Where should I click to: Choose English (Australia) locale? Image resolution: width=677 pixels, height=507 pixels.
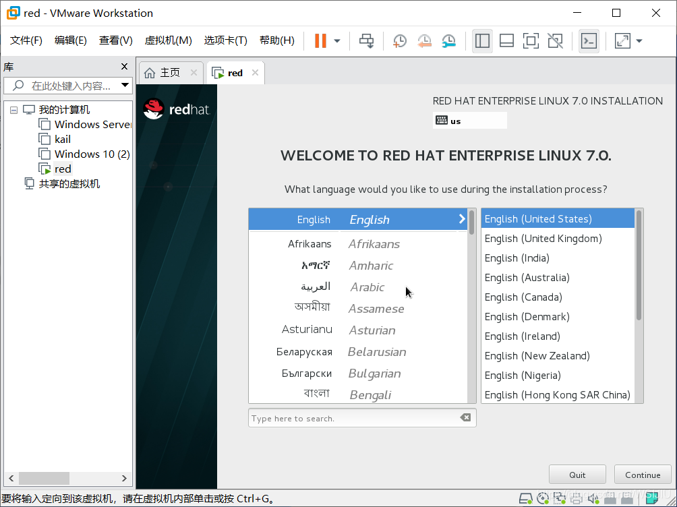pos(558,278)
